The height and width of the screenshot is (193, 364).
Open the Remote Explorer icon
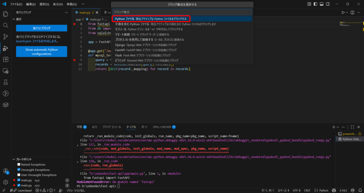[x=5, y=71]
